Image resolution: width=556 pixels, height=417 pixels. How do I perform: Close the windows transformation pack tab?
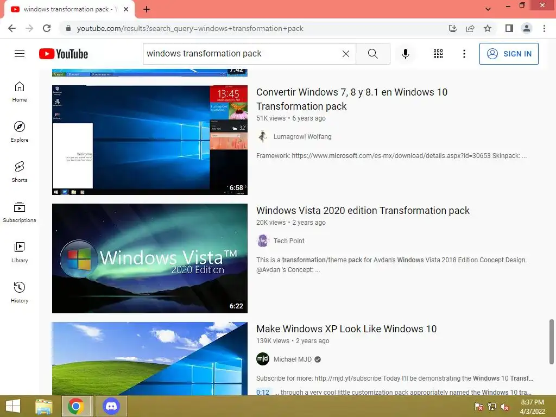pos(126,9)
